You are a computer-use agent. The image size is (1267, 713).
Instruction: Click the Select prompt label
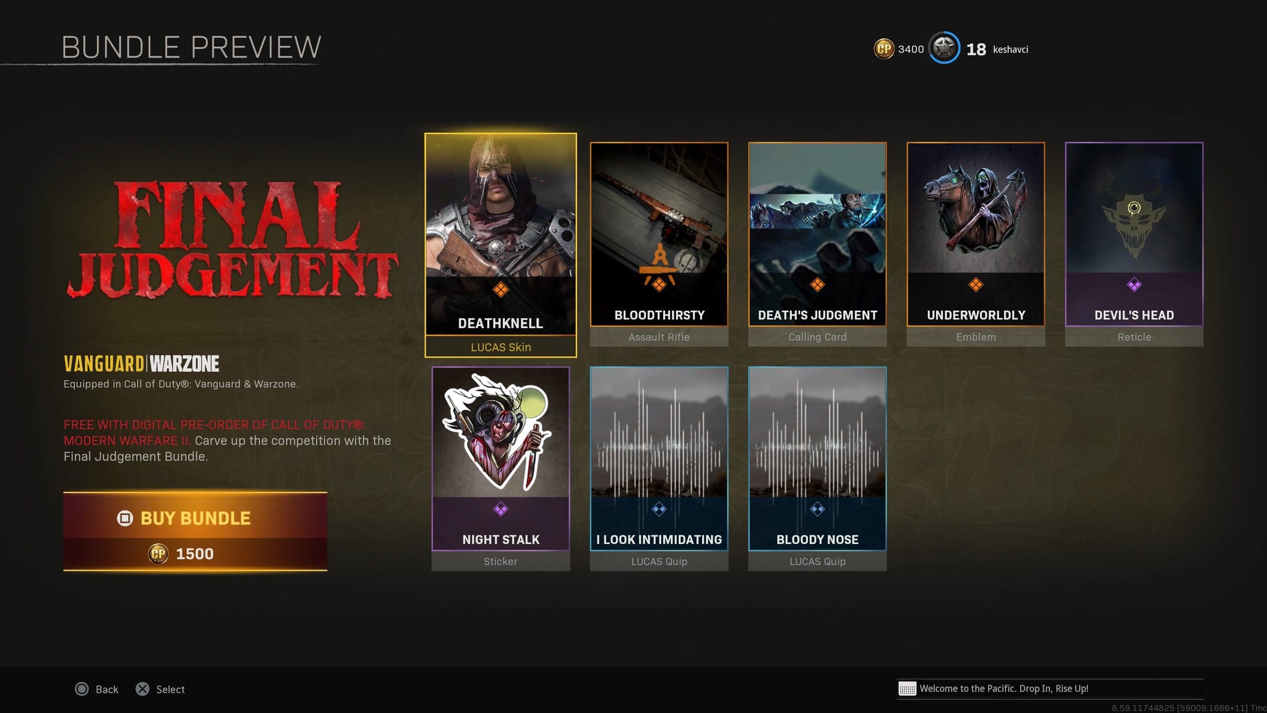click(170, 689)
